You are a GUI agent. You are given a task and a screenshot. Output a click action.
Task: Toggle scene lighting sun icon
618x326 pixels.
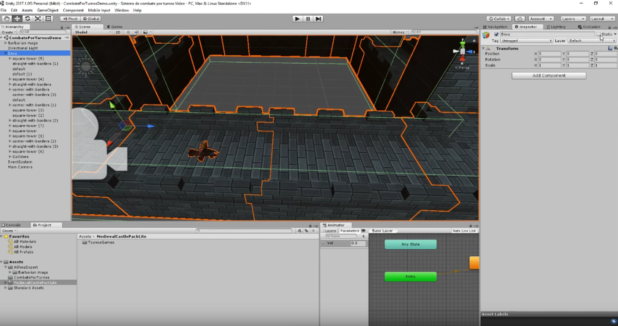pyautogui.click(x=128, y=32)
